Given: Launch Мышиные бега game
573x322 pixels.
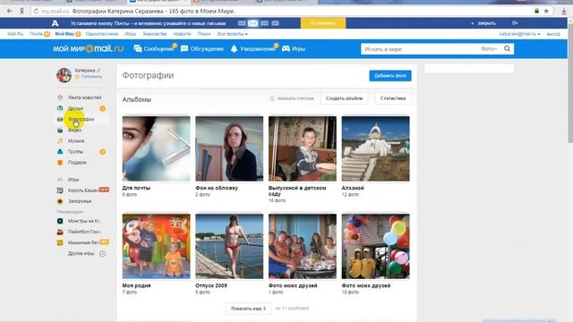Looking at the screenshot, I should click(x=83, y=242).
